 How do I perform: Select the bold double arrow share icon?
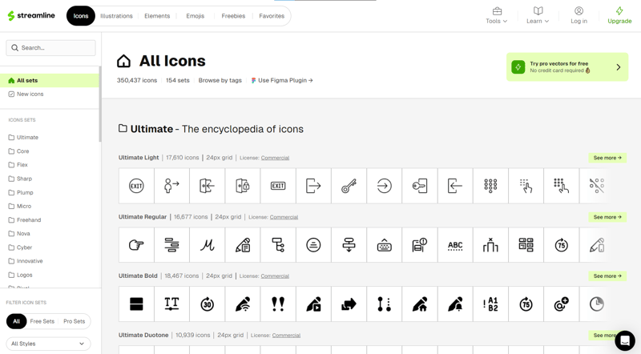pos(349,304)
